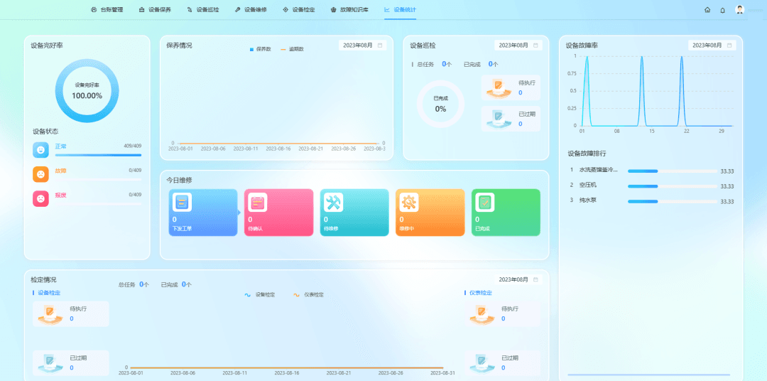Click the 409/409 count for 正常
The width and height of the screenshot is (767, 381).
pyautogui.click(x=133, y=146)
